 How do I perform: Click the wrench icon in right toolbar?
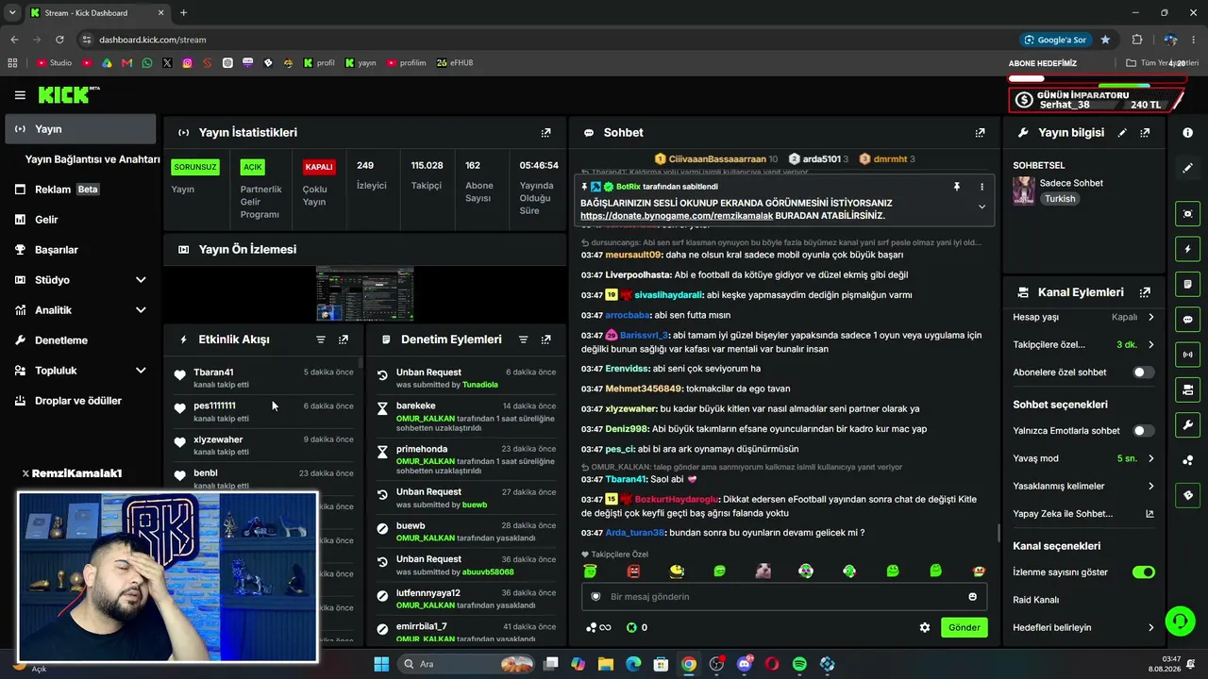pos(1187,425)
